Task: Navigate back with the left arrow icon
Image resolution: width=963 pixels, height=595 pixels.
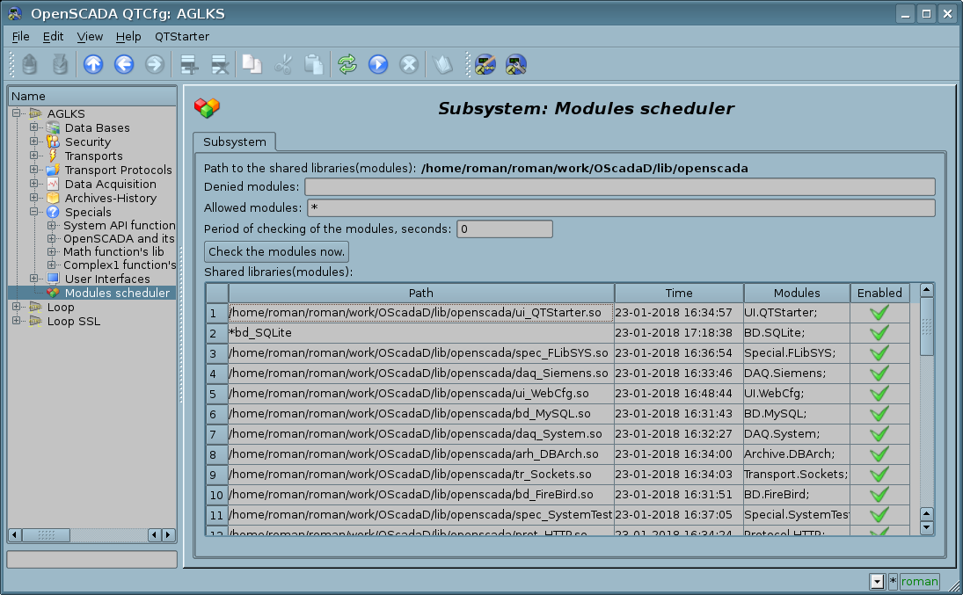Action: (x=124, y=64)
